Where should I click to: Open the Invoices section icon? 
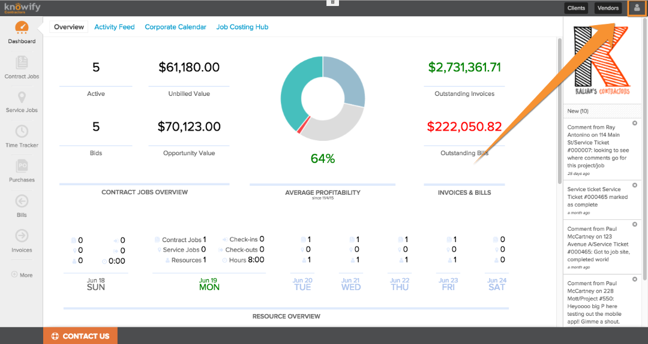pos(22,237)
